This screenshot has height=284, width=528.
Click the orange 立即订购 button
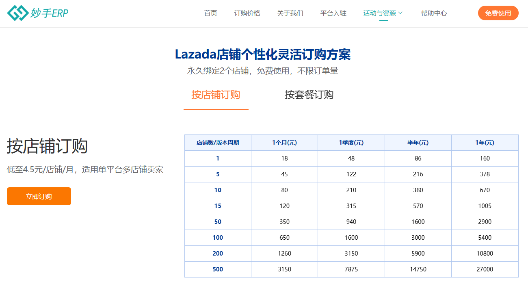(39, 196)
